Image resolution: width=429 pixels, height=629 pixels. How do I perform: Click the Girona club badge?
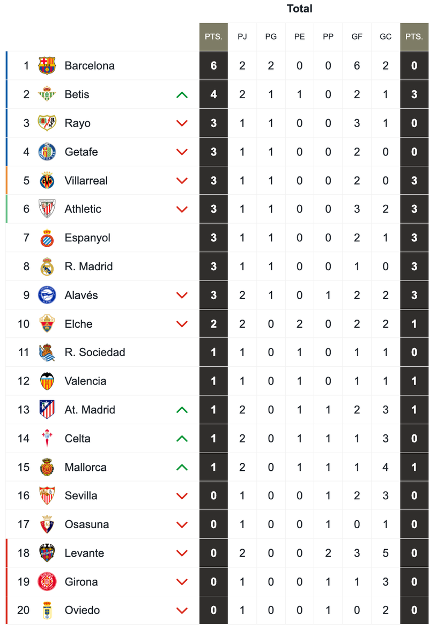pyautogui.click(x=47, y=582)
